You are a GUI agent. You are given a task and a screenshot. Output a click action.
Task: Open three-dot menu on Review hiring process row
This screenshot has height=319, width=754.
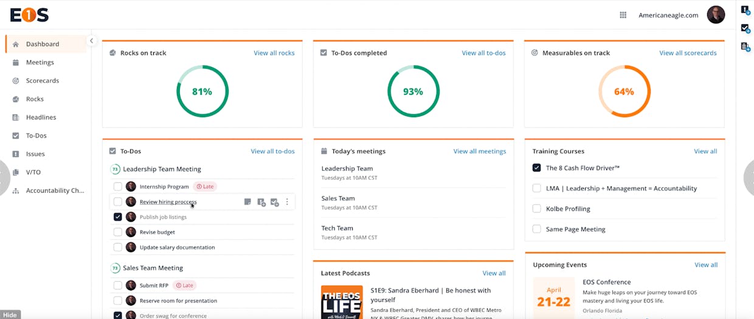(x=288, y=202)
